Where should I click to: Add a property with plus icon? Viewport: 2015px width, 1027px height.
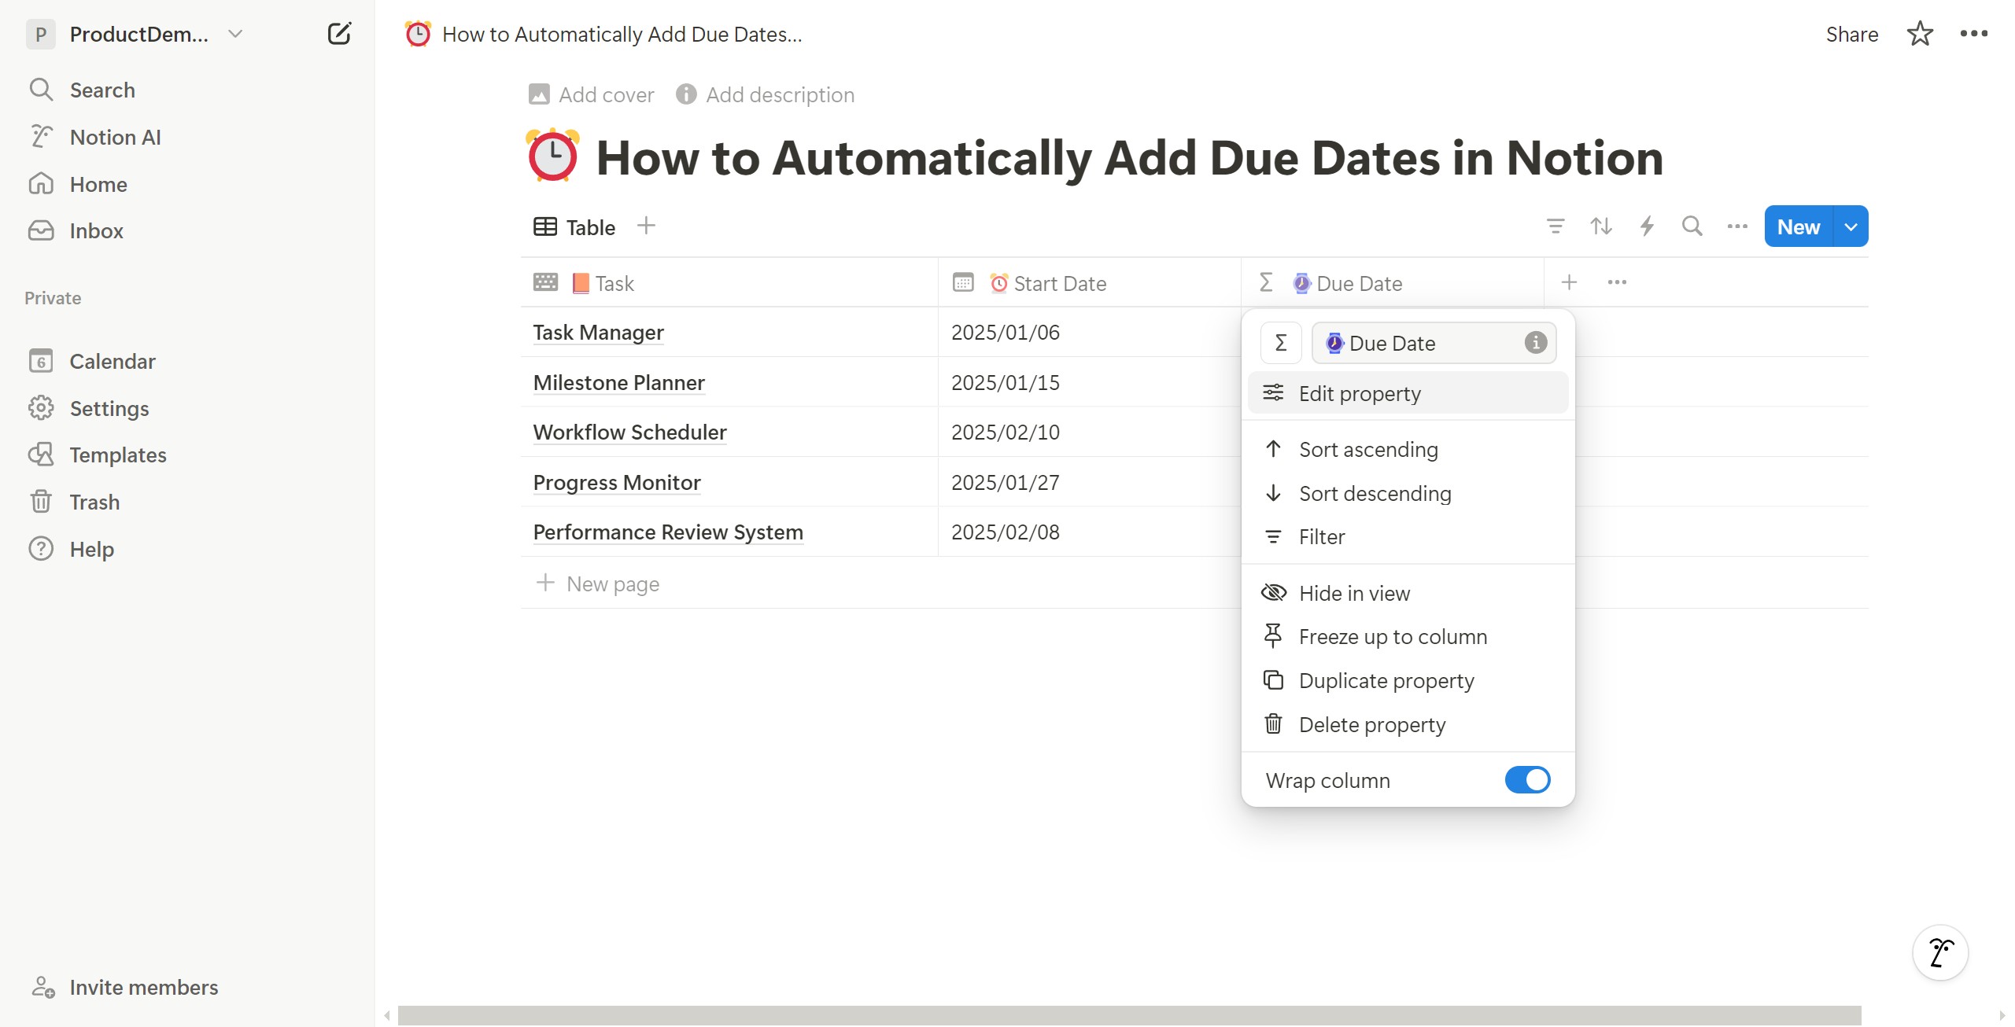pyautogui.click(x=1569, y=282)
